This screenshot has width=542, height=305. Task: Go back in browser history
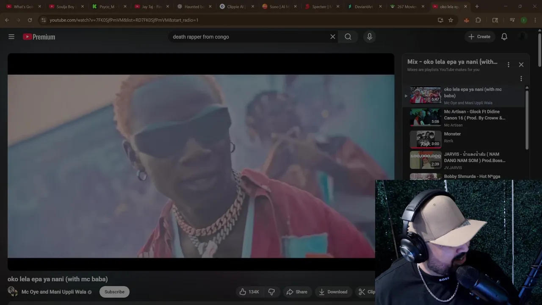click(x=7, y=20)
